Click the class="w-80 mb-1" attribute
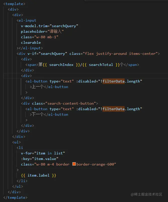This screenshot has height=202, width=168. (x=40, y=37)
